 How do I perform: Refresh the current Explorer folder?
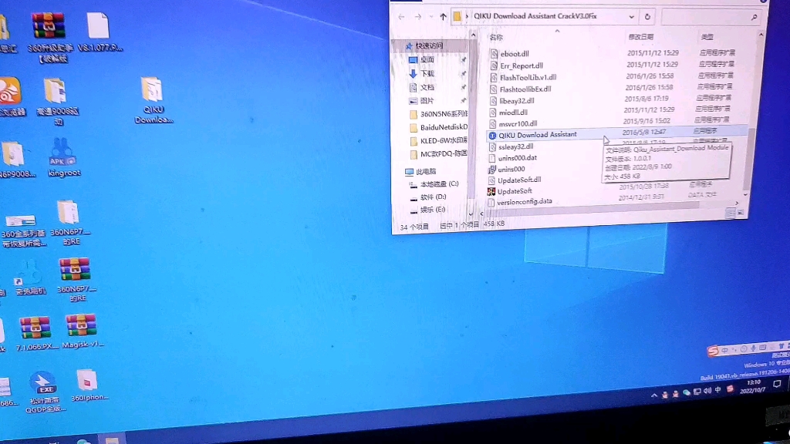tap(647, 17)
